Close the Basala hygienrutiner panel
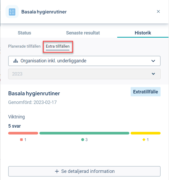 158,12
